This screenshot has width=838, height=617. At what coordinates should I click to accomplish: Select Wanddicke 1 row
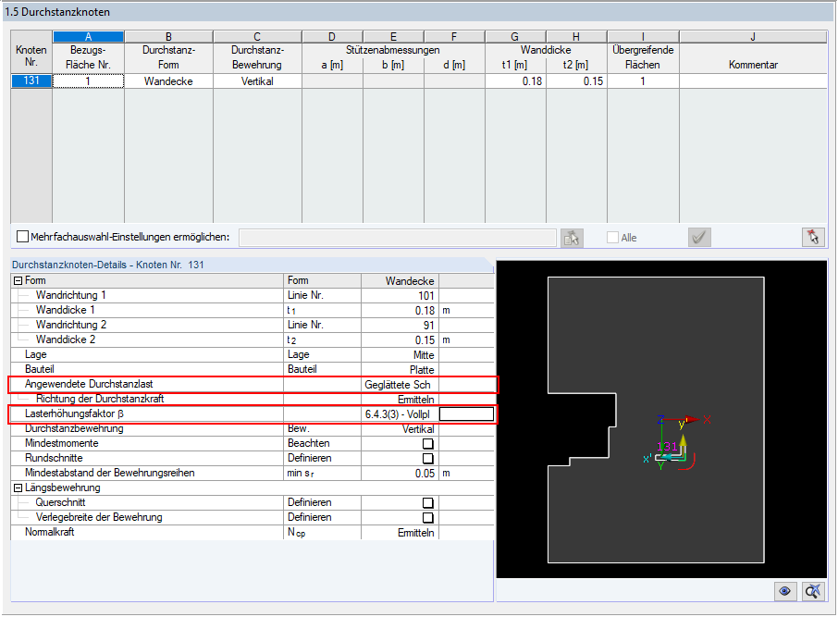(252, 310)
